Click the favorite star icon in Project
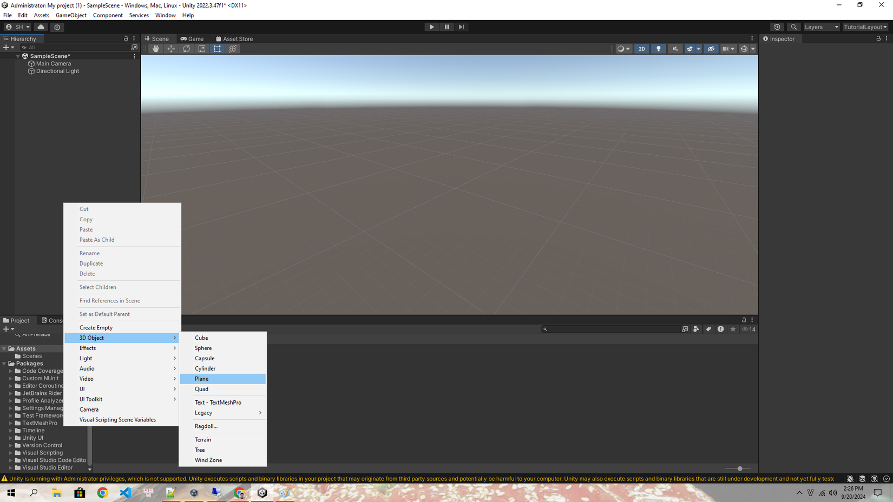Viewport: 893px width, 502px height. point(733,329)
